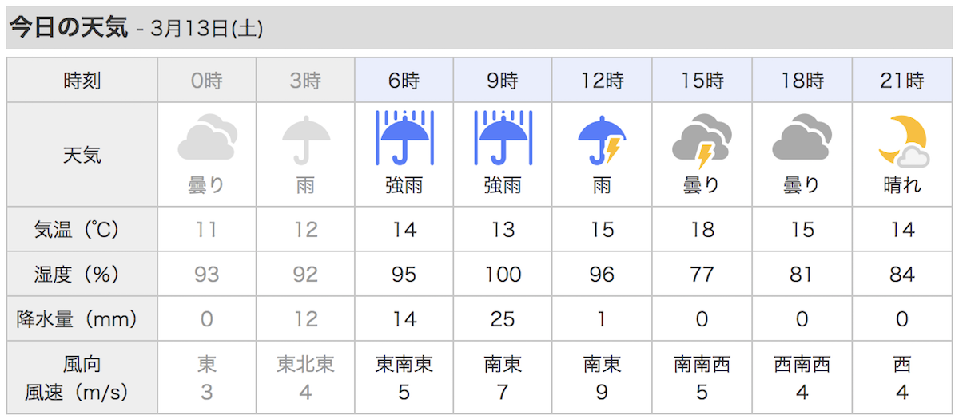Click the gray umbrella icon at 3時
959x419 pixels.
click(x=305, y=139)
